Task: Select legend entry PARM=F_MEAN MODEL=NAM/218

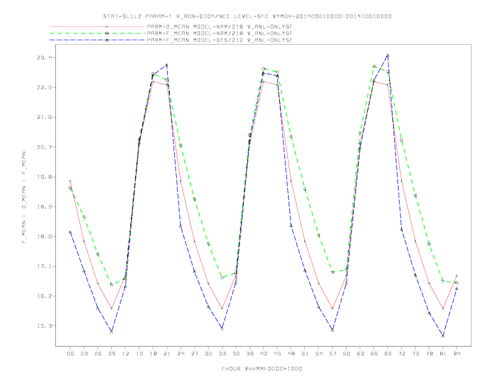Action: (219, 33)
